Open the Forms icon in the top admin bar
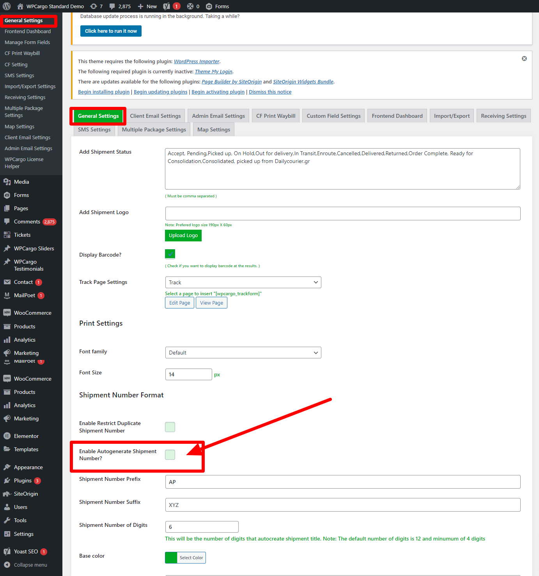This screenshot has height=576, width=539. coord(209,6)
